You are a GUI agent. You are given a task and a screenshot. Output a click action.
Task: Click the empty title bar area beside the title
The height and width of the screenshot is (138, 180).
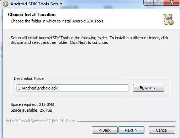click(102, 4)
